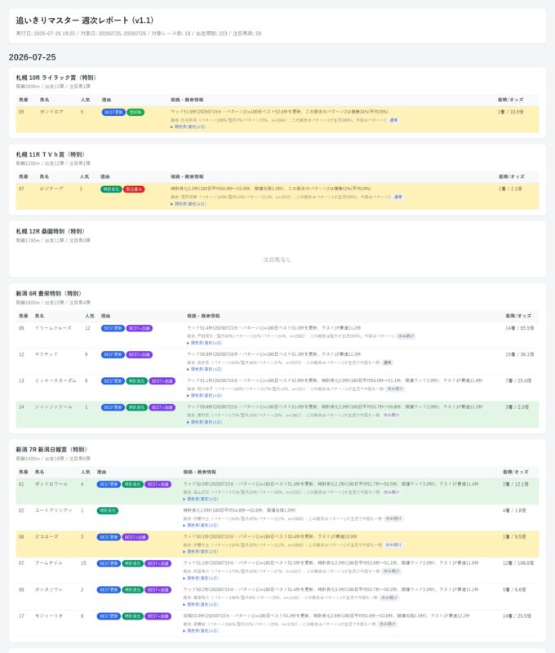The height and width of the screenshot is (653, 555).
Task: Expand 調教表 in Sapporo 10R horse 05 row
Action: pyautogui.click(x=189, y=127)
